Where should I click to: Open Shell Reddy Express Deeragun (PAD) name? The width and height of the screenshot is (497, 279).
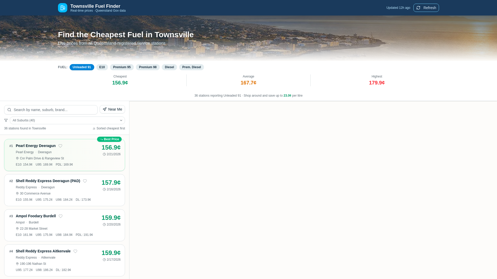pyautogui.click(x=48, y=181)
